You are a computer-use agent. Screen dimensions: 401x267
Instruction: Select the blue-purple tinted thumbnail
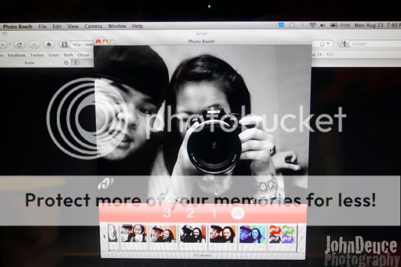click(x=252, y=233)
